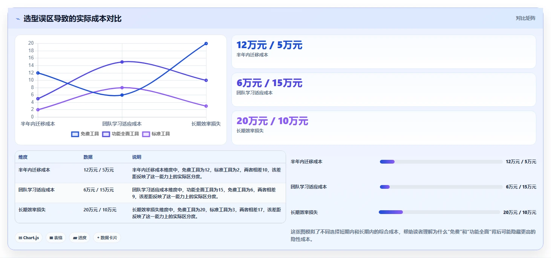Select the 20万元 / 10万元 data card
The height and width of the screenshot is (258, 551).
click(384, 128)
